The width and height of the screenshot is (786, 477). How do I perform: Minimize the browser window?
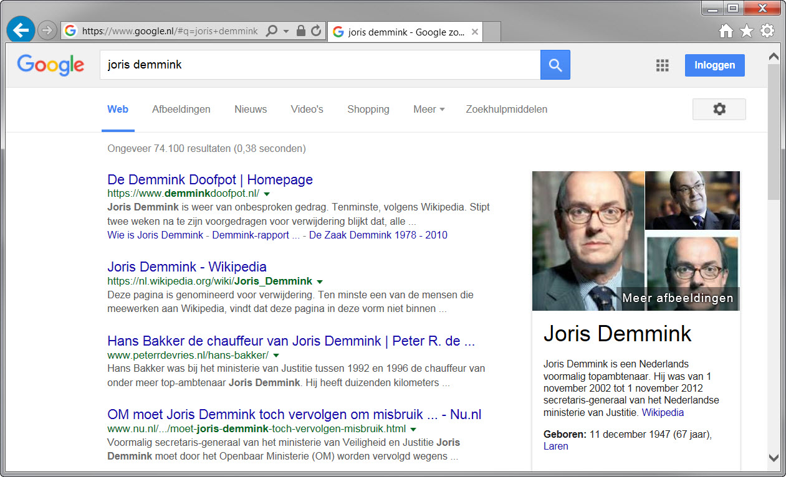point(712,8)
